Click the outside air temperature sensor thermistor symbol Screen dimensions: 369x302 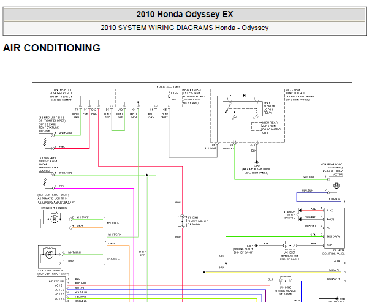point(45,142)
